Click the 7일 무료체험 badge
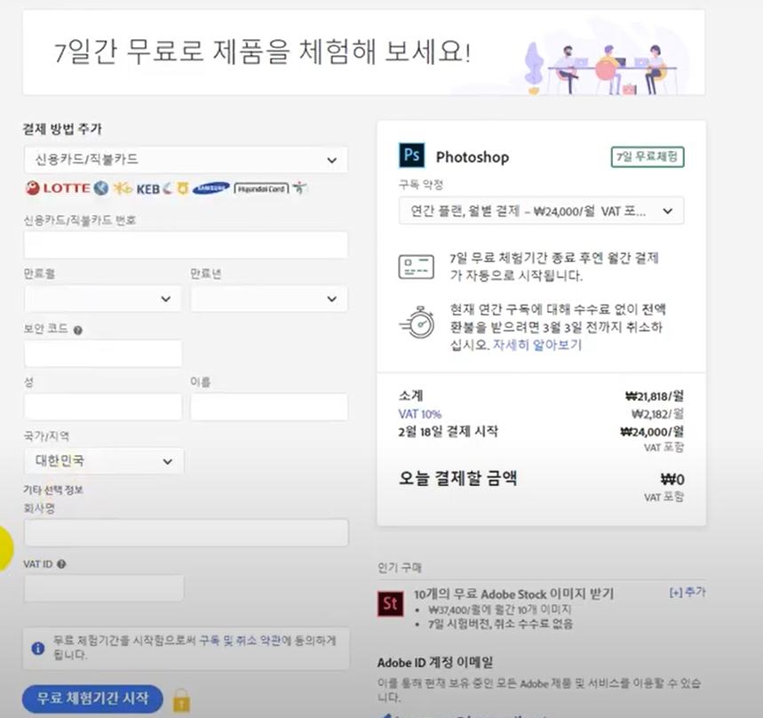Viewport: 763px width, 718px height. point(648,156)
